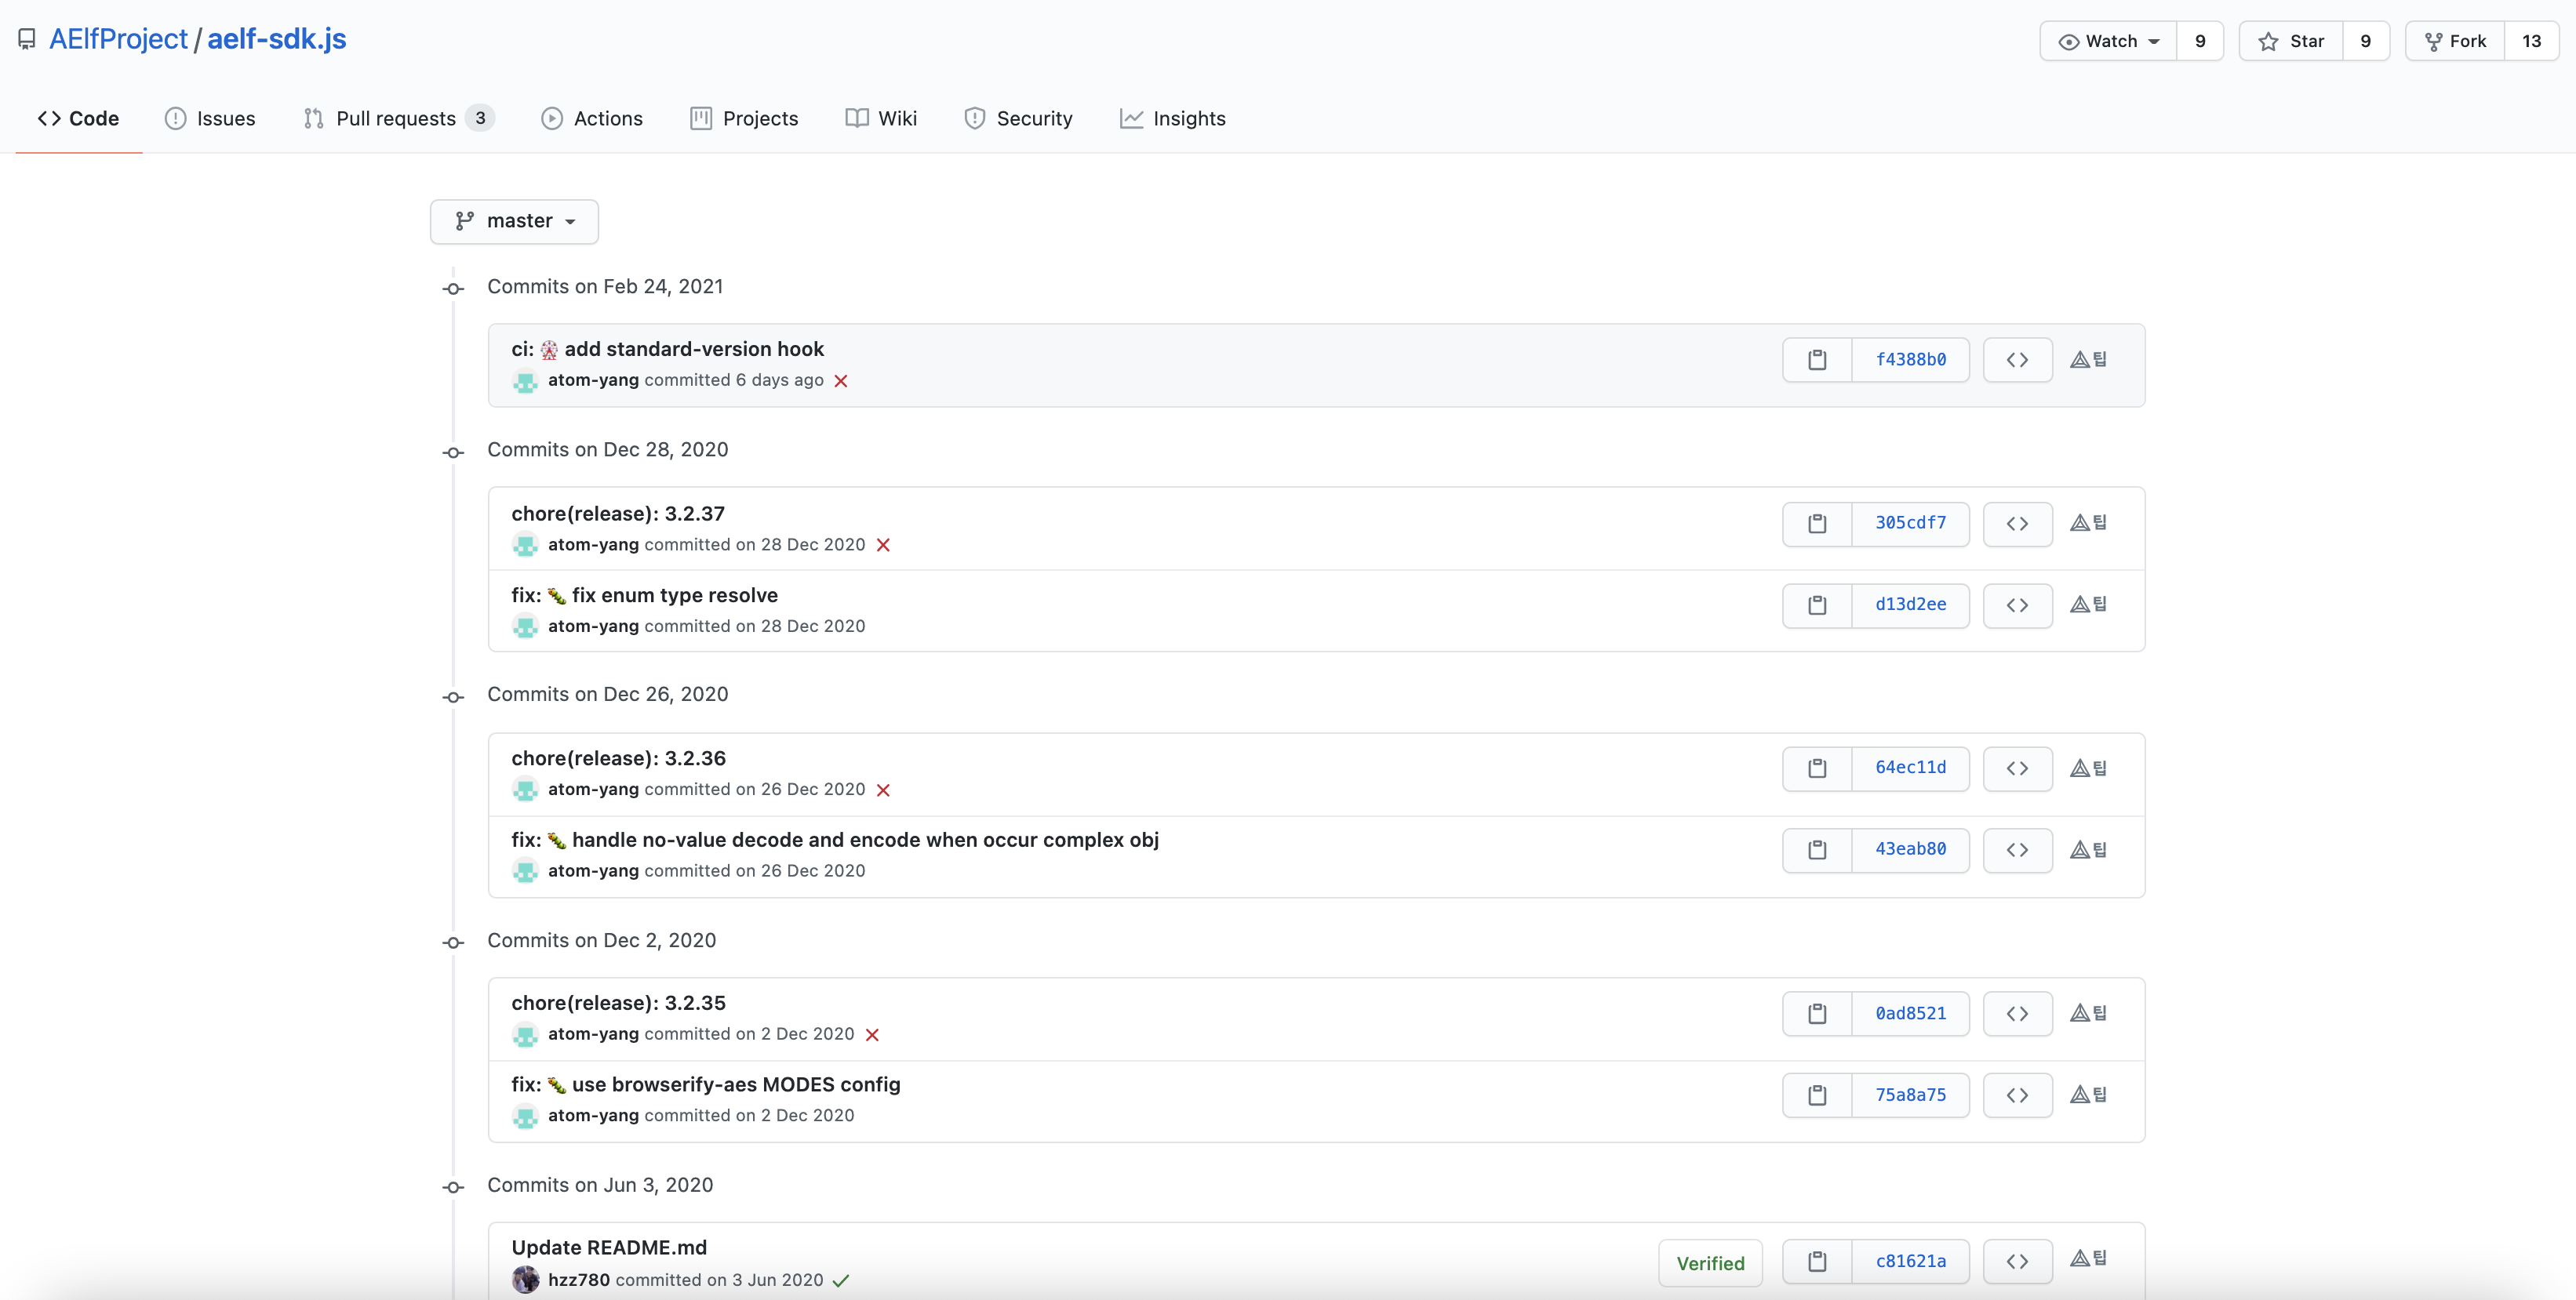Open commit 75a8a75 hash link

1910,1095
